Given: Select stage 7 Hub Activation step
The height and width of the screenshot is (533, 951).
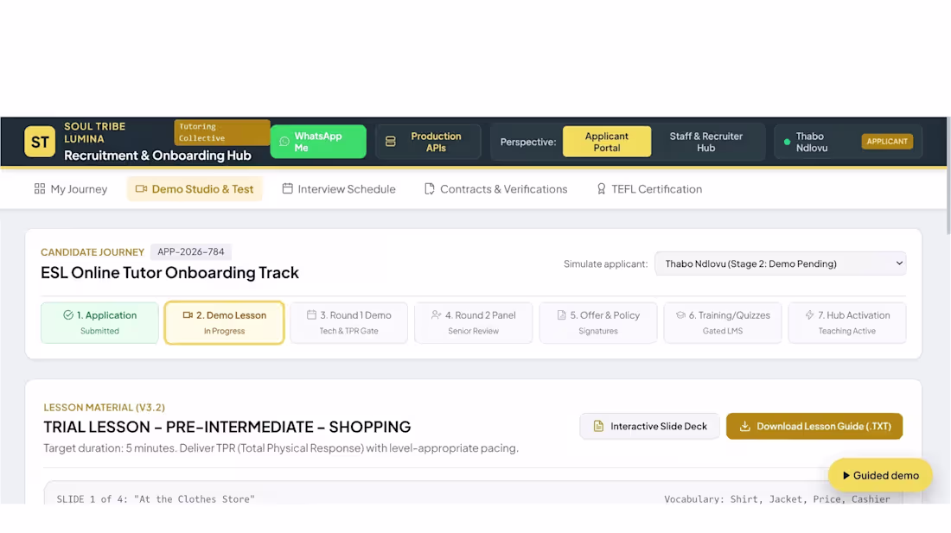Looking at the screenshot, I should [x=847, y=323].
